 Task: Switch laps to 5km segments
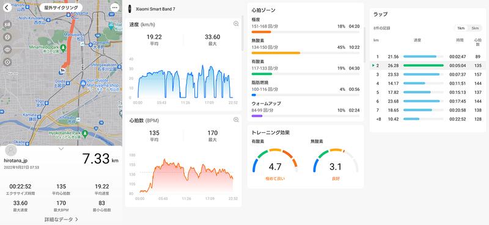[x=475, y=28]
